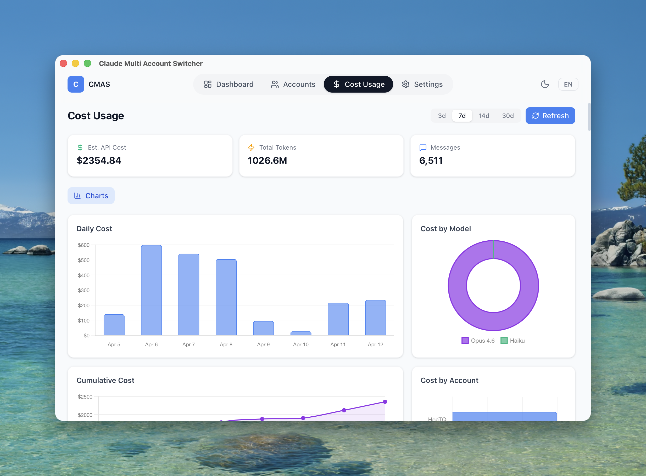Open the Dashboard tab
Viewport: 646px width, 476px height.
[x=229, y=84]
